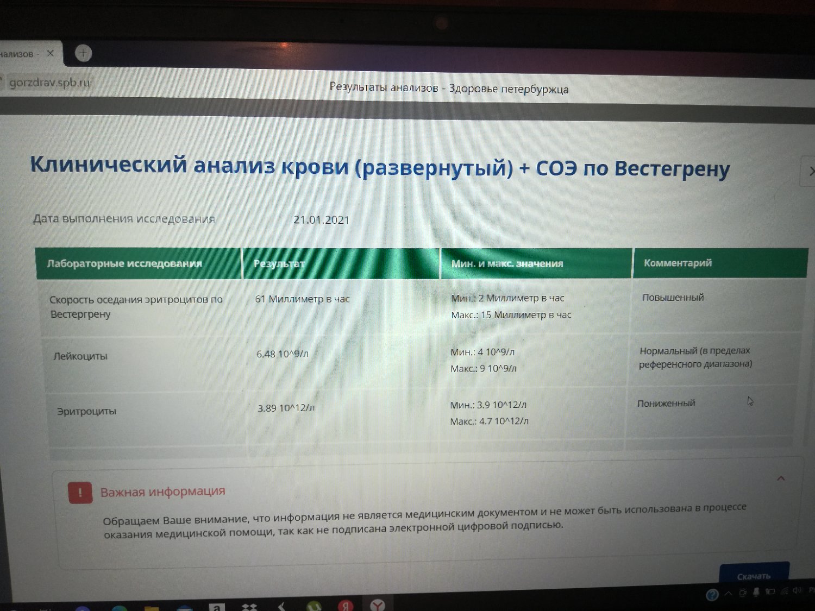Viewport: 815px width, 611px height.
Task: Open a new tab with plus button
Action: (83, 53)
